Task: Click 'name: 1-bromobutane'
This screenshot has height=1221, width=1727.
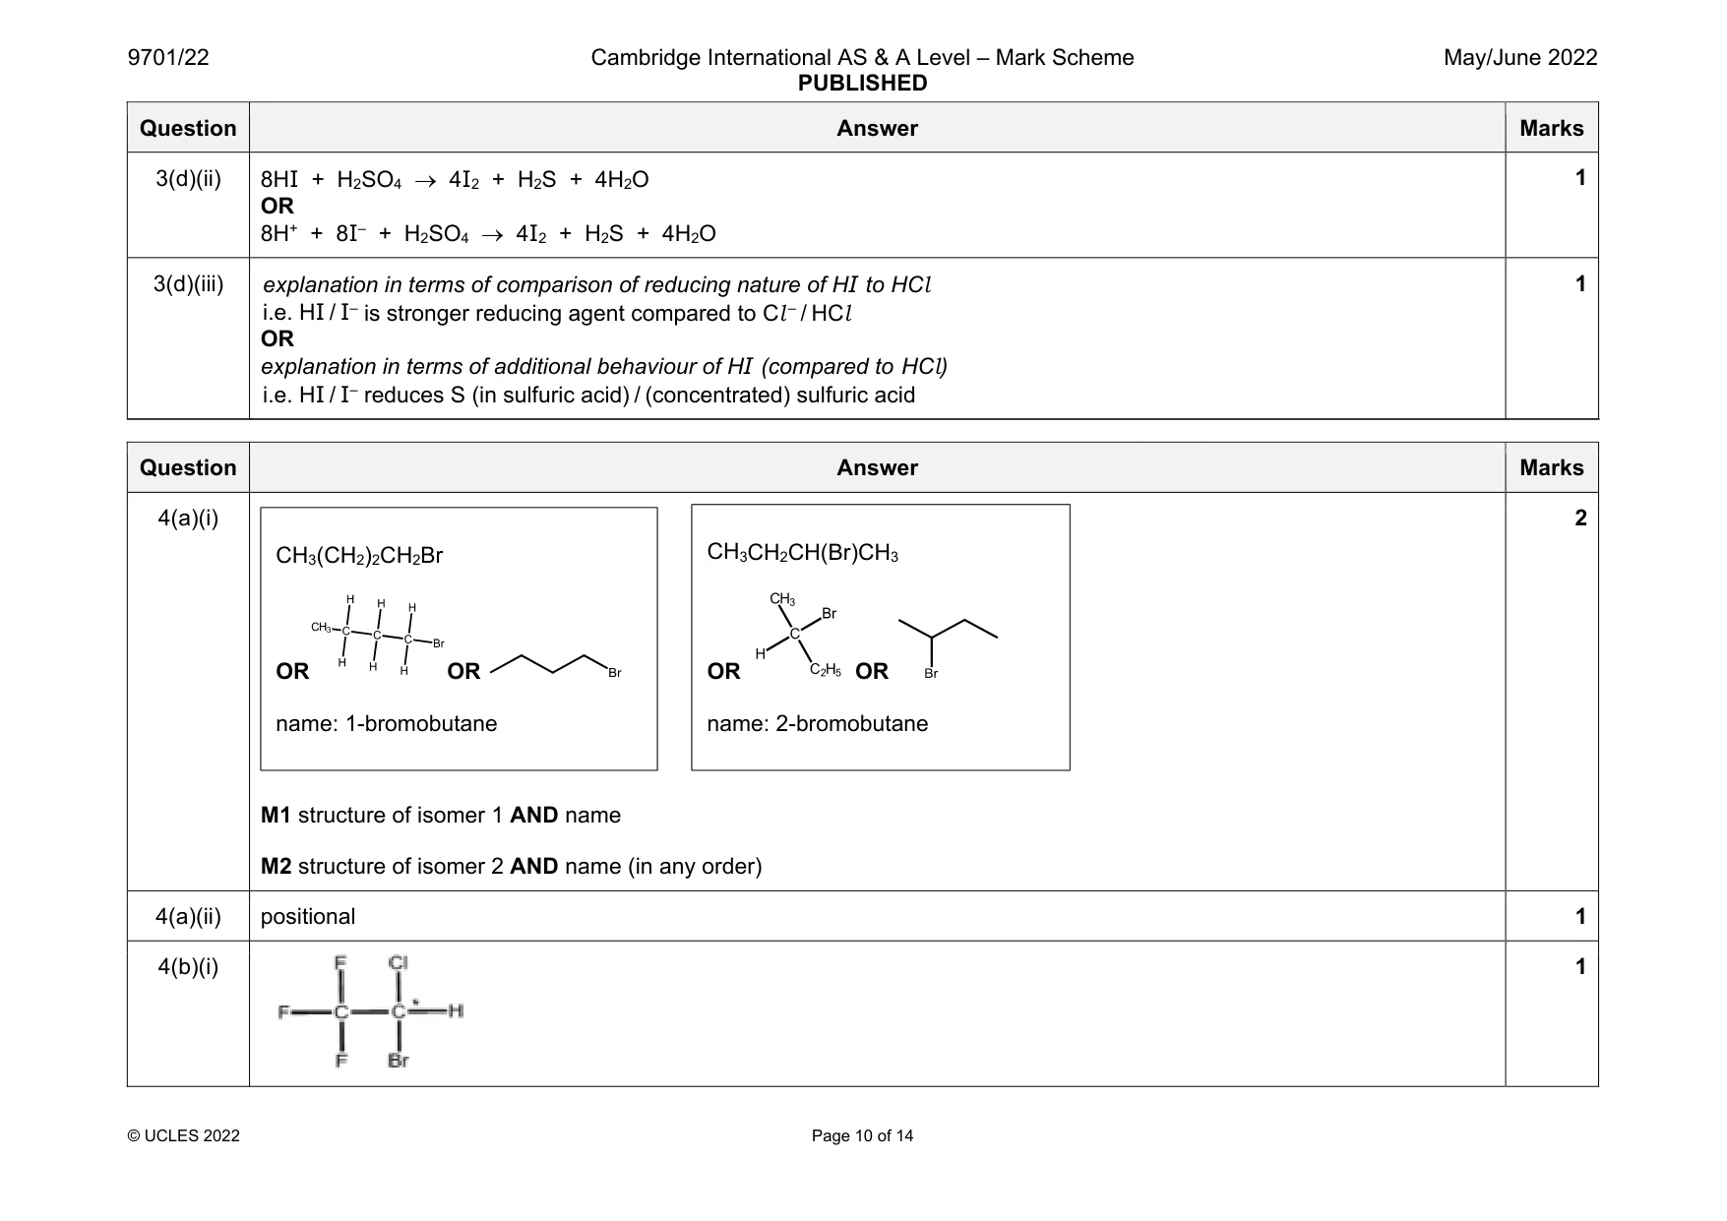Action: click(387, 723)
